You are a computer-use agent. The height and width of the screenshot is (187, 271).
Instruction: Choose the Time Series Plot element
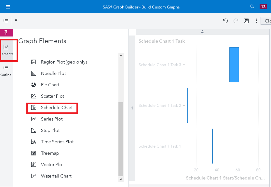tap(57, 142)
